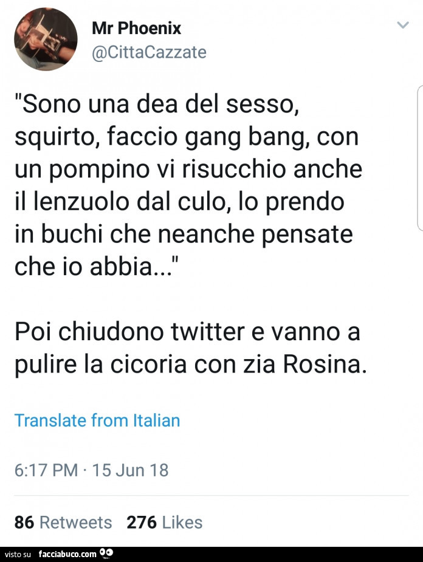The width and height of the screenshot is (423, 562).
Task: Open the Mr Phoenix profile avatar
Action: (46, 39)
